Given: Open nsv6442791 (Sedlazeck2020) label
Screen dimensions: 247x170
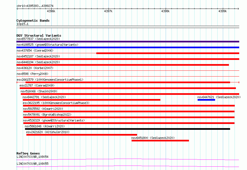Looking at the screenshot, I should coord(44,97).
